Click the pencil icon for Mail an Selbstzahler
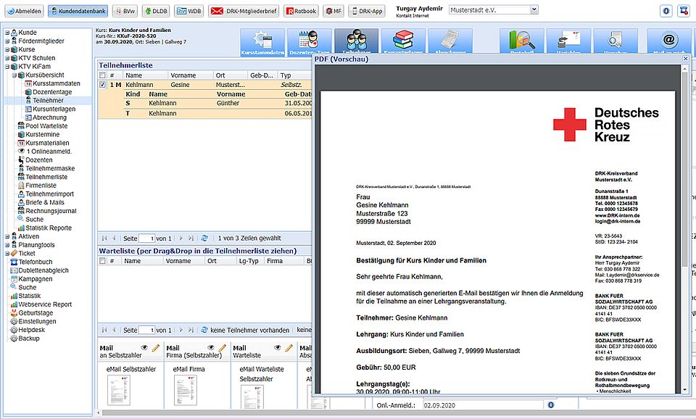The width and height of the screenshot is (696, 419). coord(156,348)
